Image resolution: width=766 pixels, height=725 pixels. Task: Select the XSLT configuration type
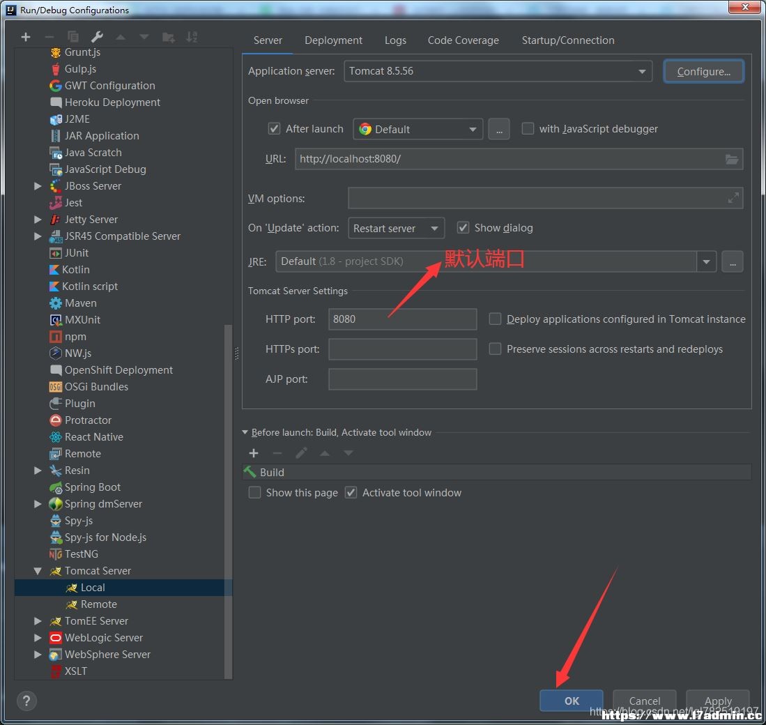click(75, 671)
